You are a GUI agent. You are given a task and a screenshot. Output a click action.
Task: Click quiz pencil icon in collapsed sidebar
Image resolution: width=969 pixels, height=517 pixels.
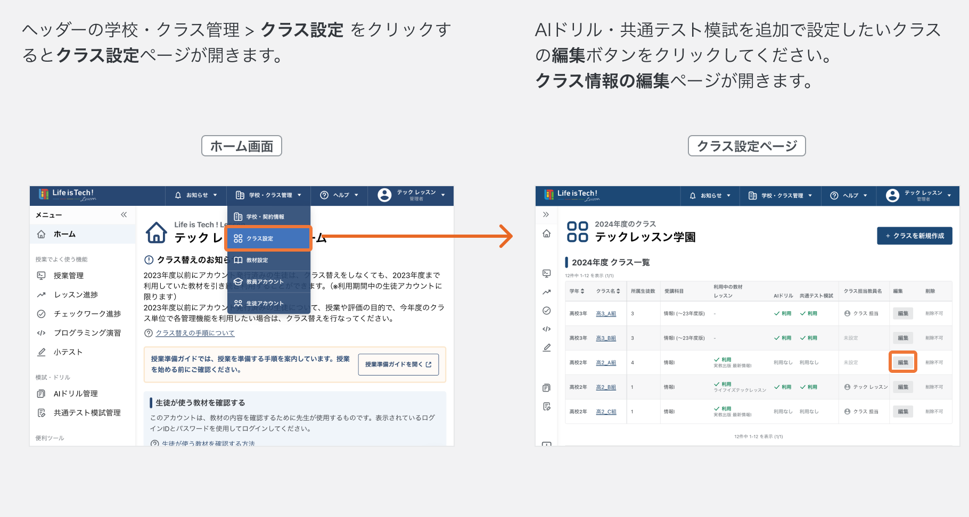546,348
